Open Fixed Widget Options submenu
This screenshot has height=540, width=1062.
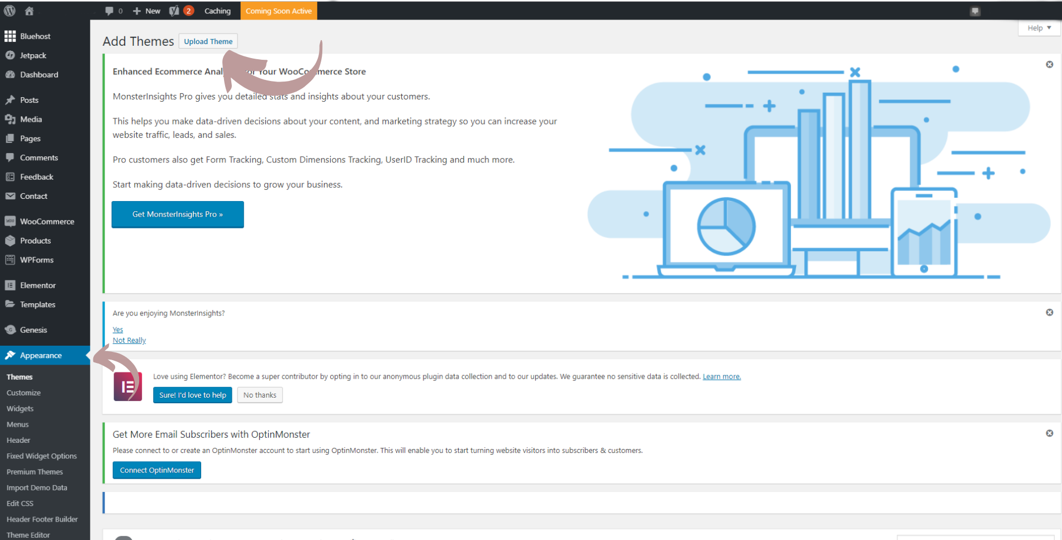point(42,456)
